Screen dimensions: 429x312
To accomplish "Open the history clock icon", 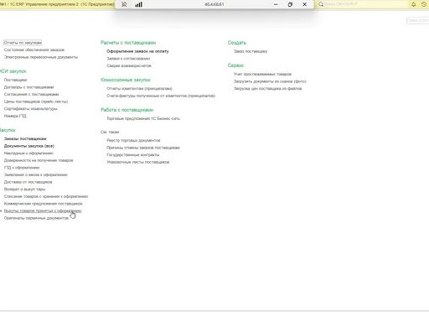I will (x=424, y=4).
